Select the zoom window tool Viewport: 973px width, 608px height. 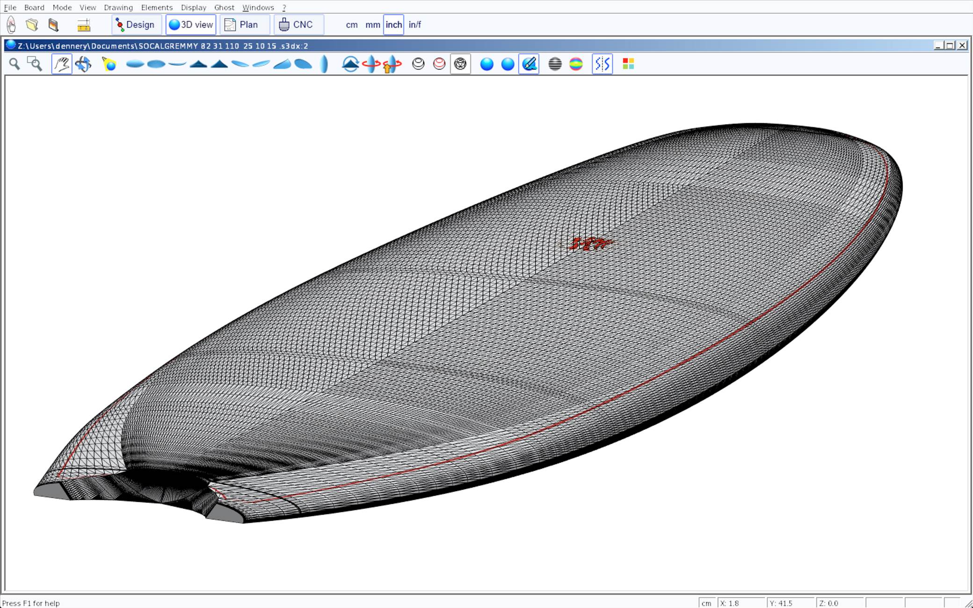[35, 64]
